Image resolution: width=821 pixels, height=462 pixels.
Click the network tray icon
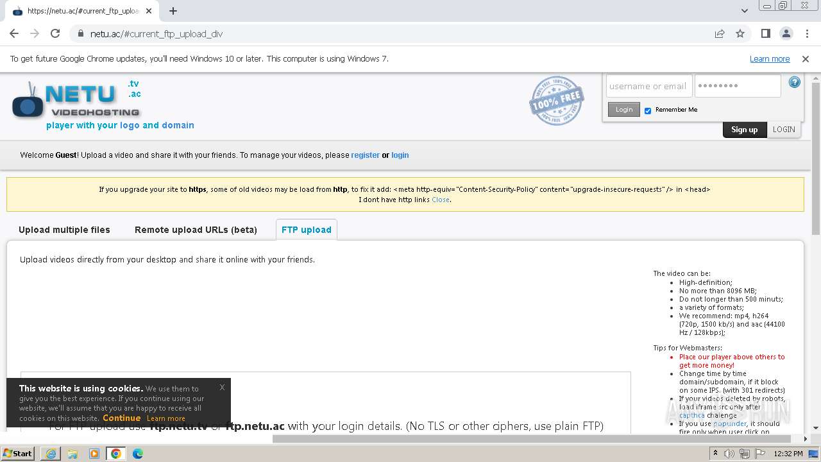point(745,454)
